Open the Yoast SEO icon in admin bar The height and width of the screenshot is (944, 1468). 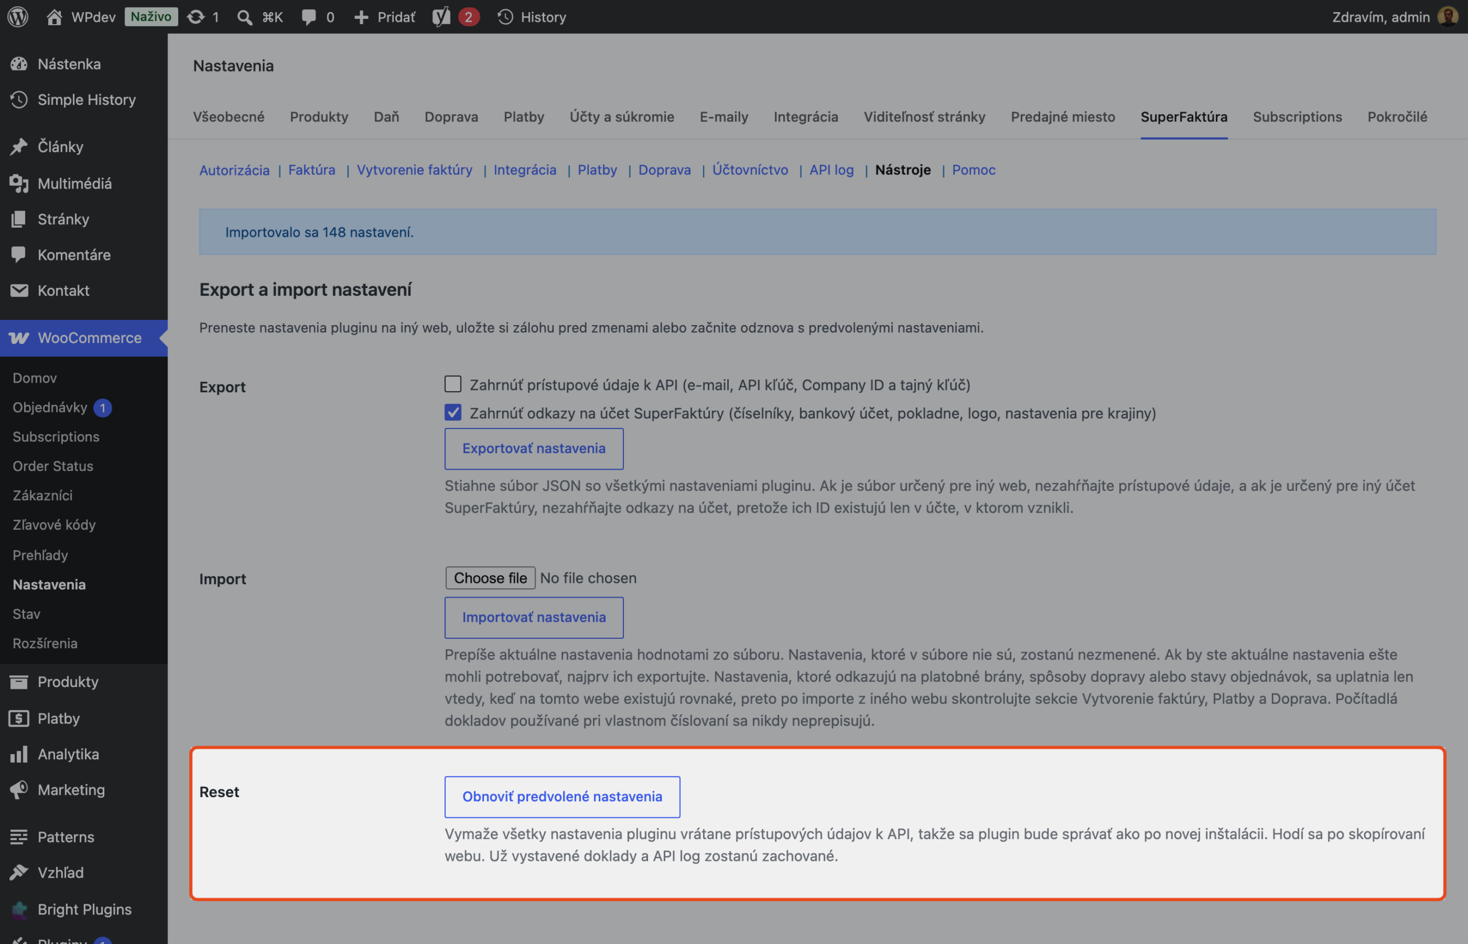click(x=441, y=17)
